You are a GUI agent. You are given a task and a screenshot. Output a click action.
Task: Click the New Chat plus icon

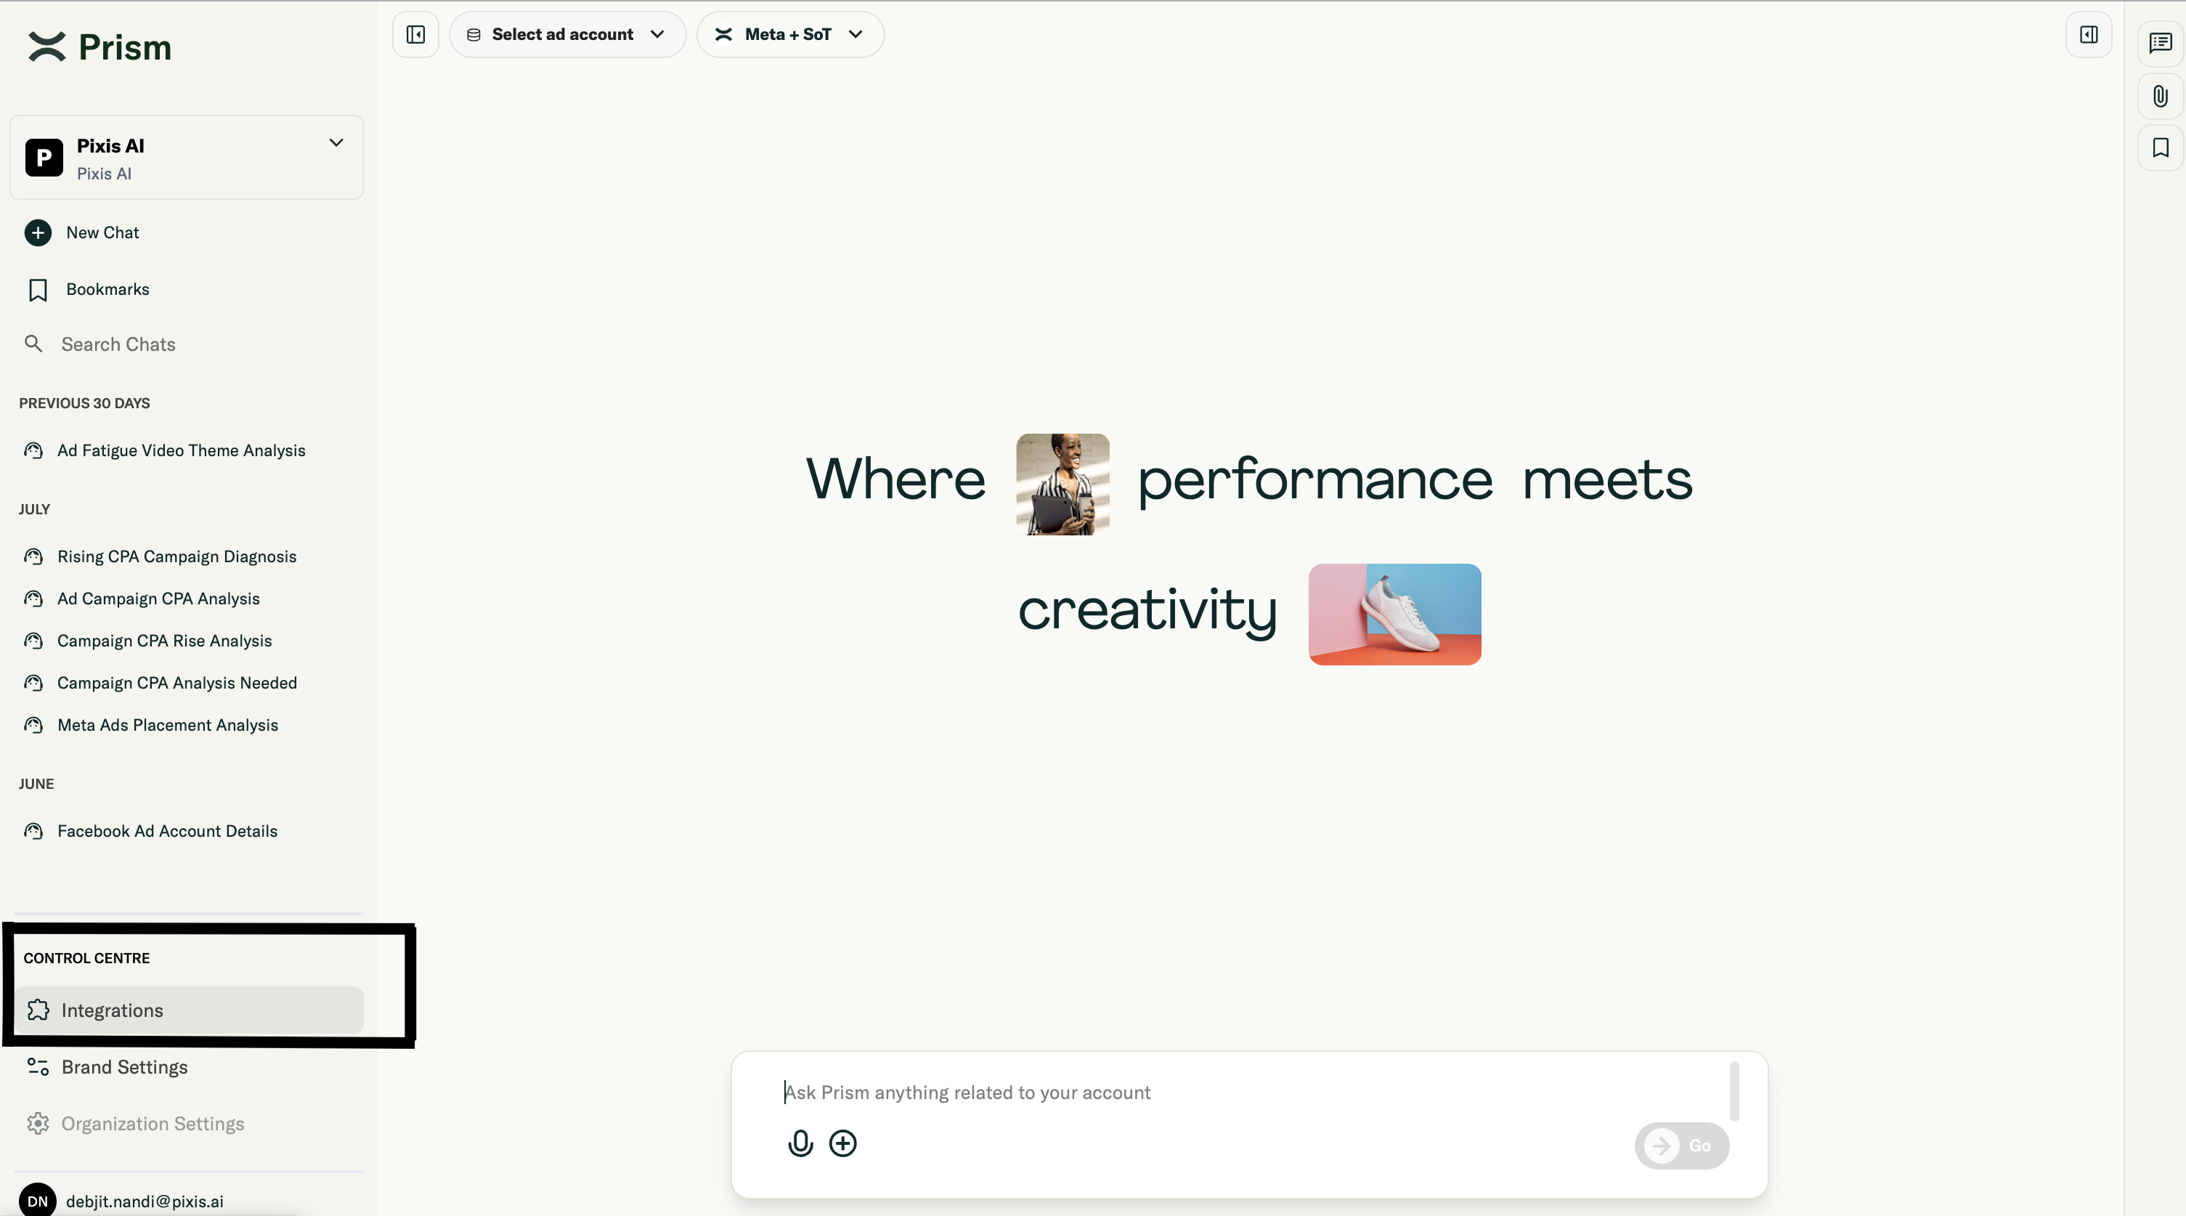click(x=37, y=232)
